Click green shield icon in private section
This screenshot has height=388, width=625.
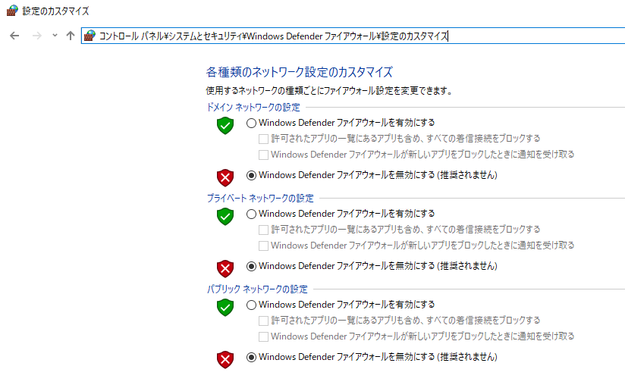click(225, 216)
